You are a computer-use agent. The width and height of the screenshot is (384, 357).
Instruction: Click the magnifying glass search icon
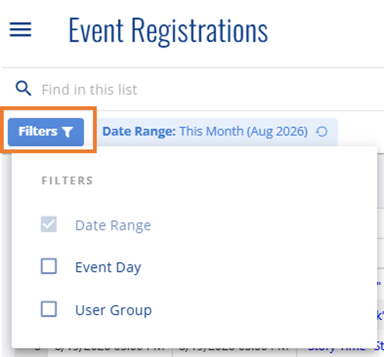(x=23, y=88)
